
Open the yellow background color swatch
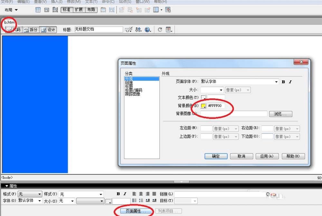(x=203, y=106)
